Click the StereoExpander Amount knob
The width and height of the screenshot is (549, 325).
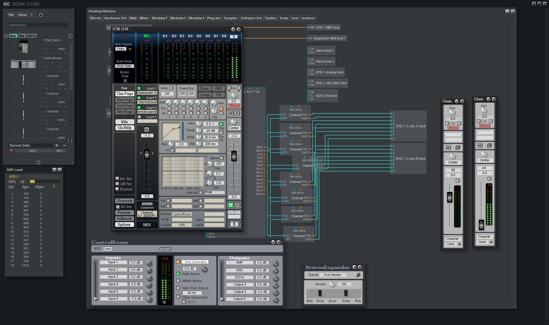pos(332,284)
